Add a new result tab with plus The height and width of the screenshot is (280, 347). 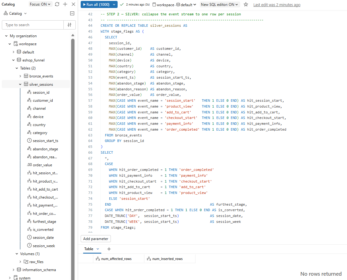(x=109, y=249)
